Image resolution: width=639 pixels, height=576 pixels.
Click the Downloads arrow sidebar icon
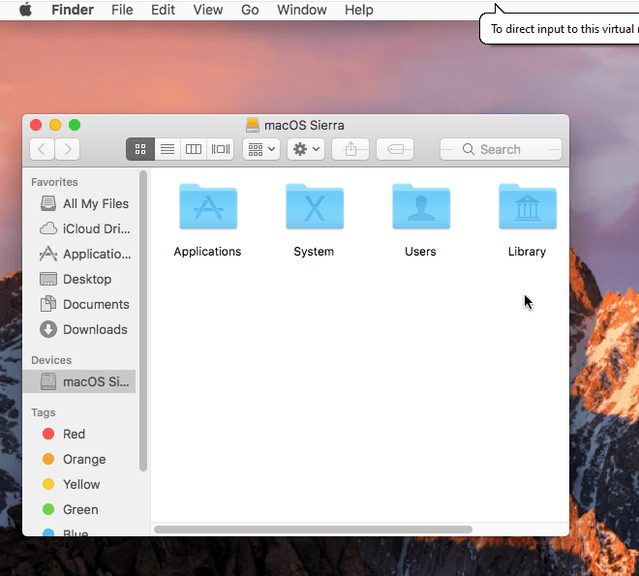(x=48, y=329)
